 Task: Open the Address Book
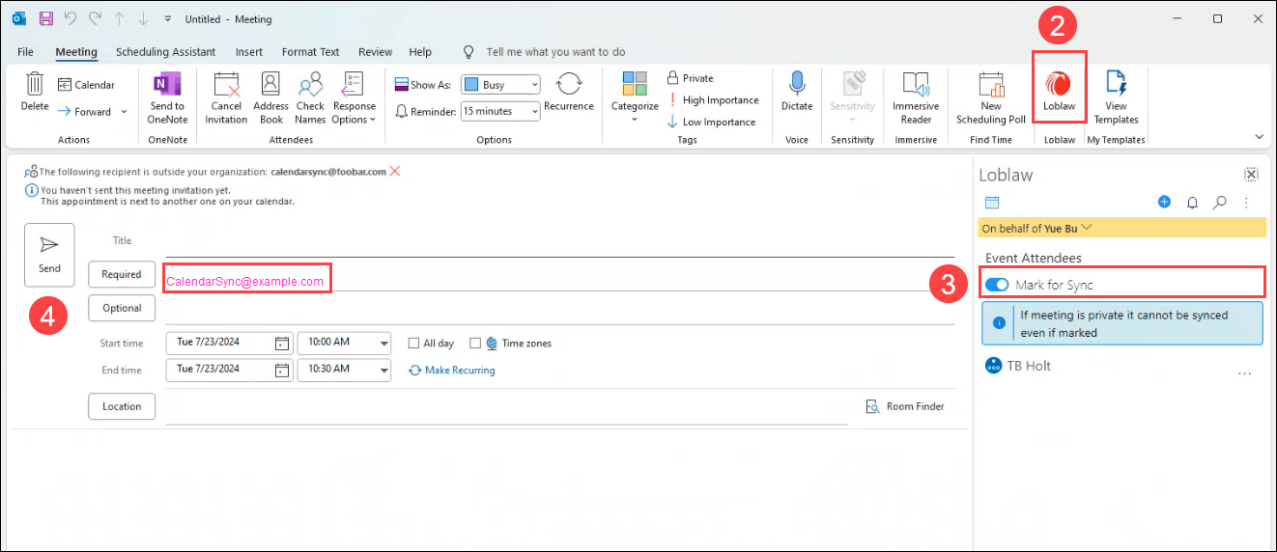pos(271,97)
